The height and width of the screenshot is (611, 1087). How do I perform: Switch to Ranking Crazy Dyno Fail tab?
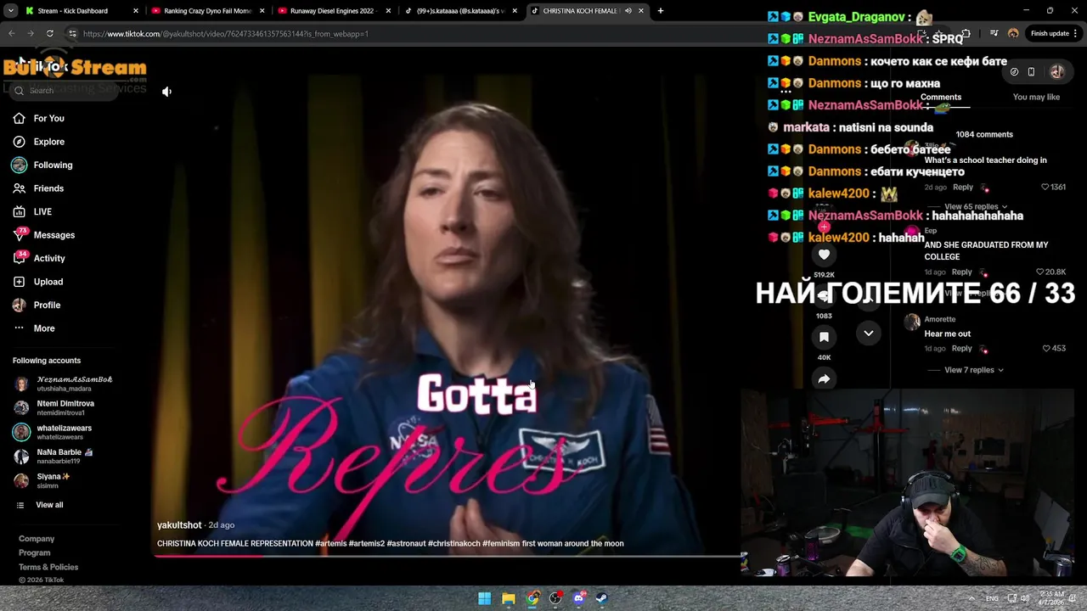click(x=207, y=11)
